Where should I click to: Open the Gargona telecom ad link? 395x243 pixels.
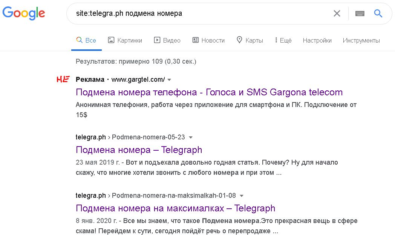coord(209,92)
